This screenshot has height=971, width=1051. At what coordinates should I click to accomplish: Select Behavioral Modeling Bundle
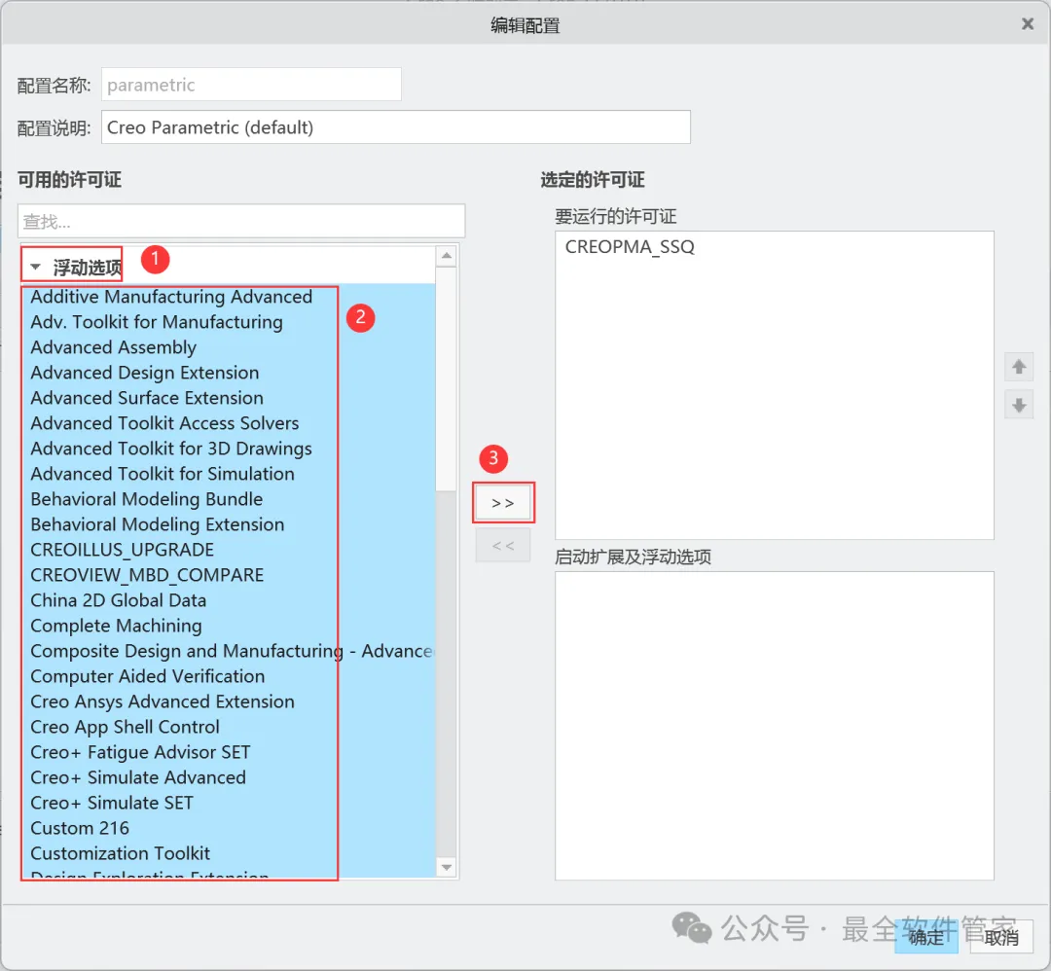pos(229,499)
